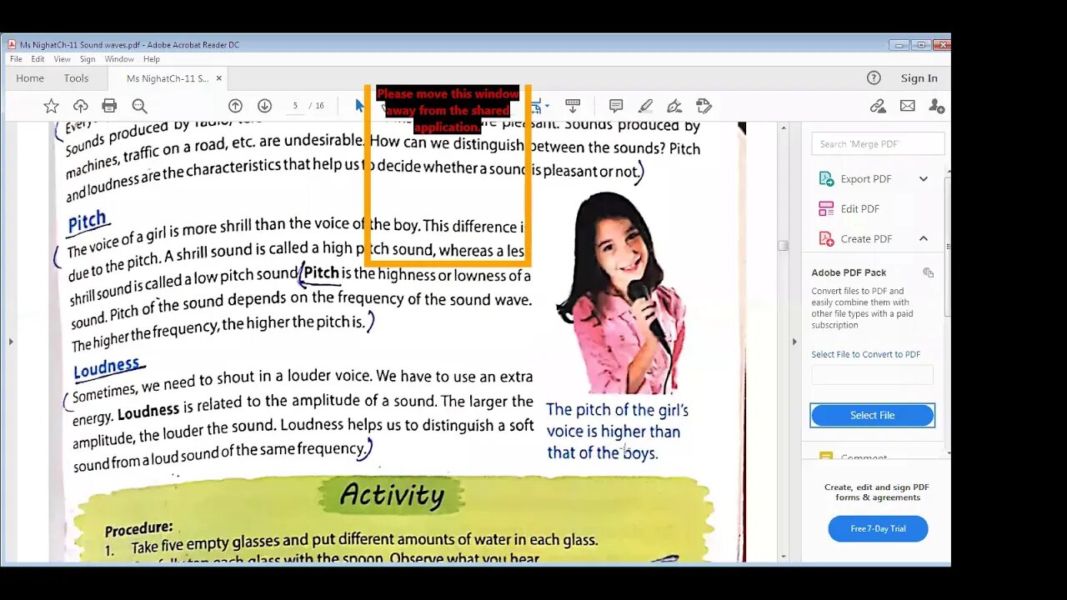Click the page number field showing 5
1067x600 pixels.
click(x=295, y=106)
